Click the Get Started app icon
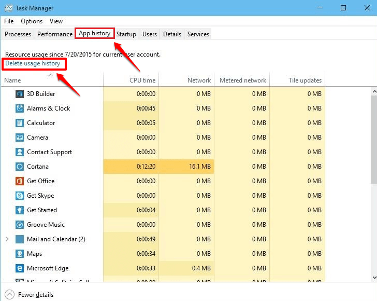Screen dimensions: 377x301 [20, 210]
